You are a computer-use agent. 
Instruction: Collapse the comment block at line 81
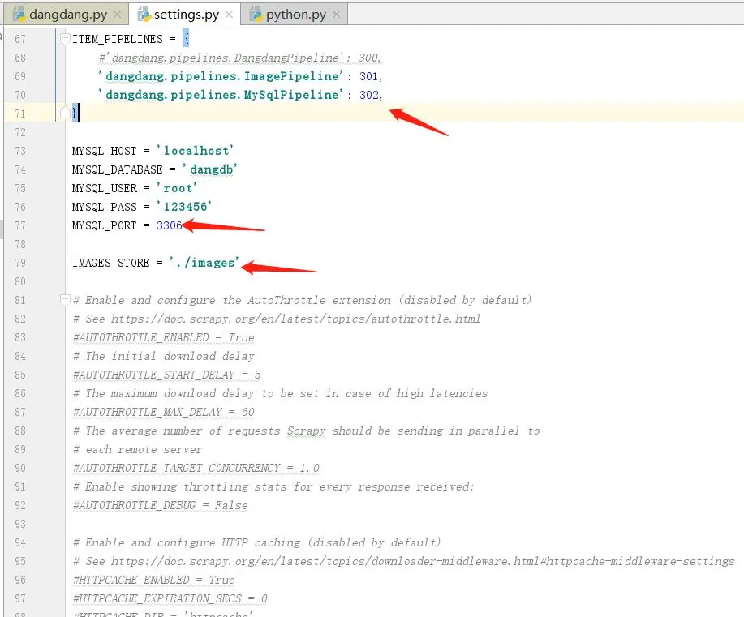click(65, 300)
